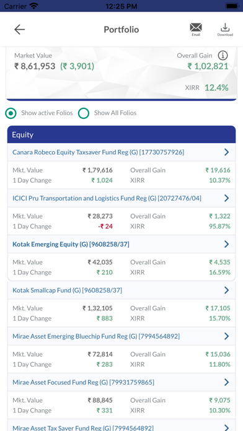Select Show All Folios radio button
Image resolution: width=243 pixels, height=431 pixels.
(84, 113)
